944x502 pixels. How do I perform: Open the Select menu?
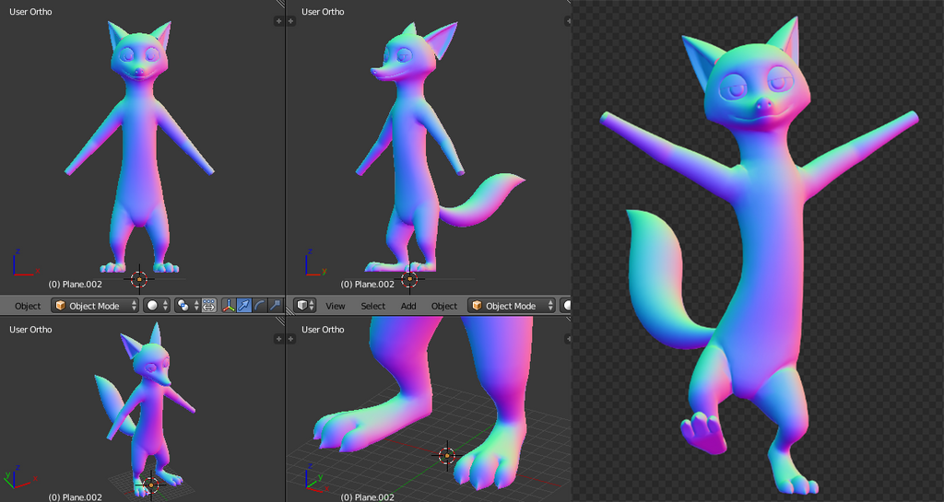point(372,306)
